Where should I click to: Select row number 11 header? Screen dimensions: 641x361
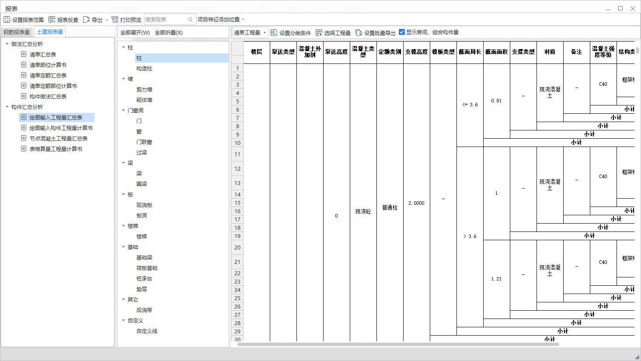pyautogui.click(x=237, y=154)
